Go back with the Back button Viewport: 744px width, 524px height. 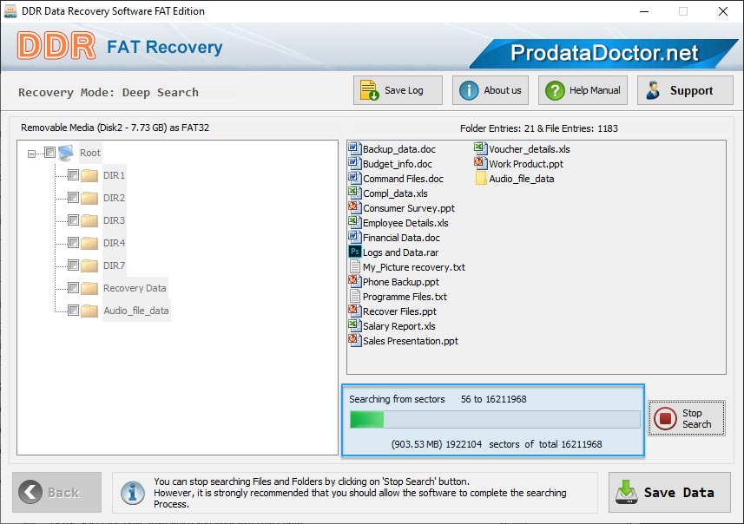coord(57,492)
